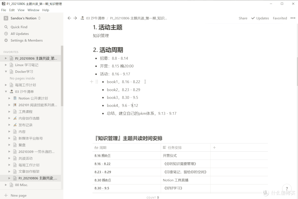Open the View menu
The height and width of the screenshot is (199, 298).
[x=21, y=10]
